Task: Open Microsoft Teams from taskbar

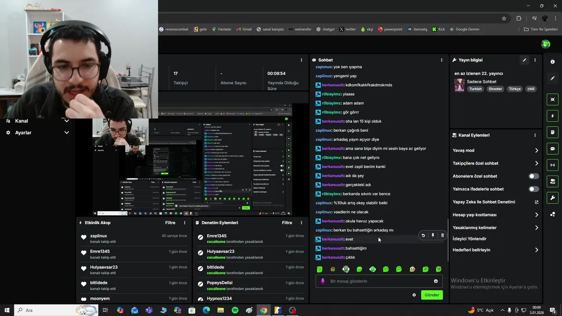Action: click(149, 310)
